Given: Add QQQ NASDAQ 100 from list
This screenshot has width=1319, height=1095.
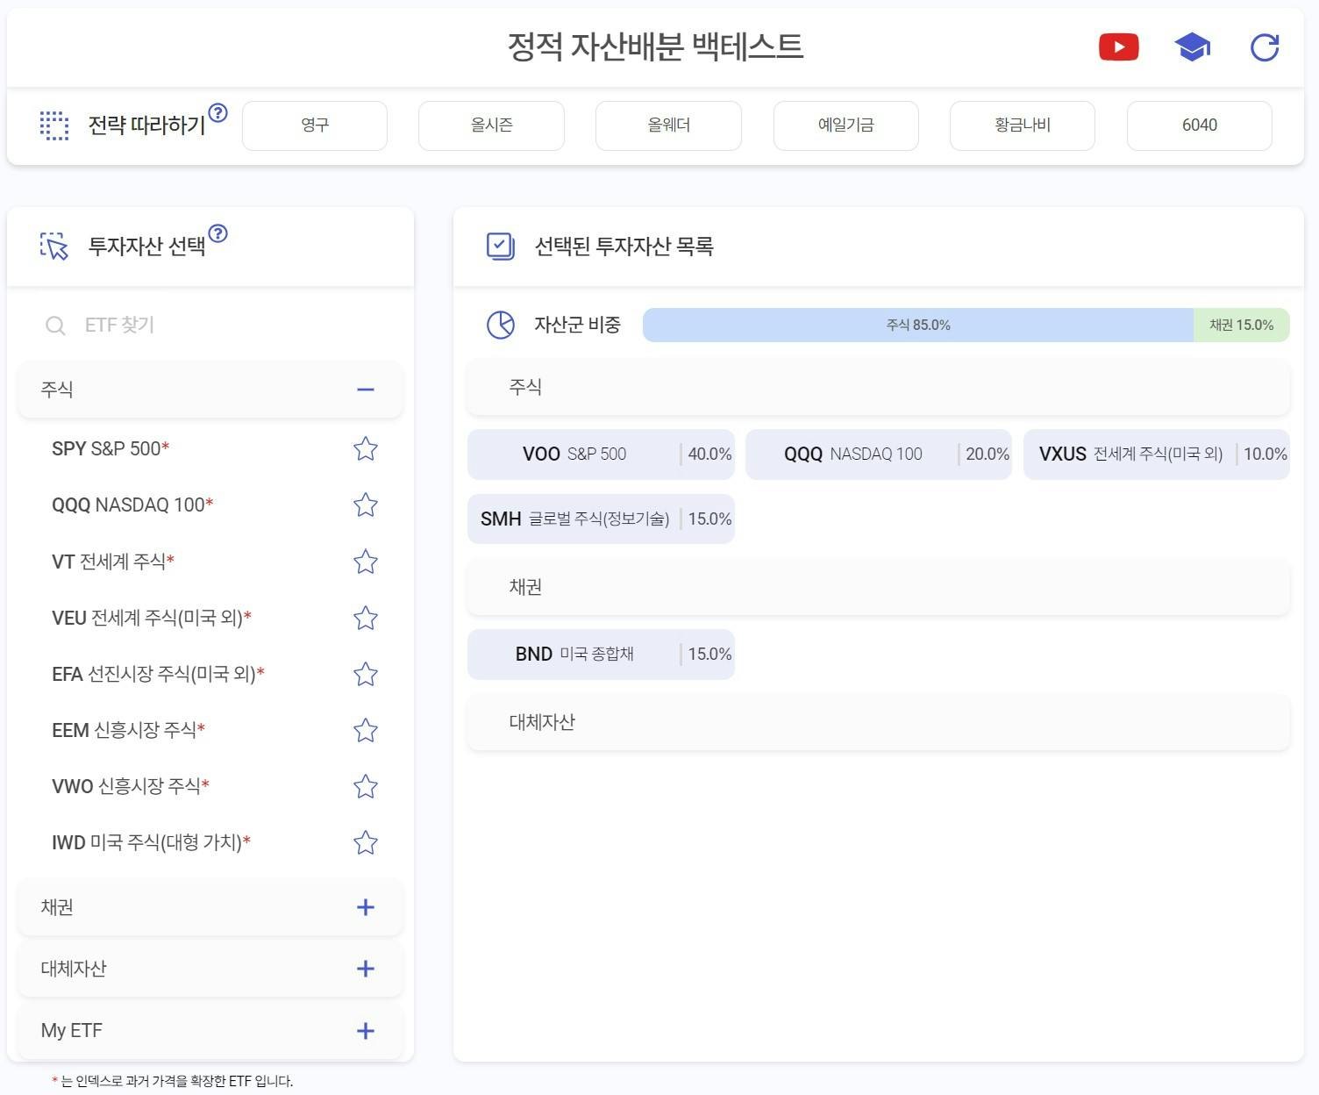Looking at the screenshot, I should (x=132, y=505).
